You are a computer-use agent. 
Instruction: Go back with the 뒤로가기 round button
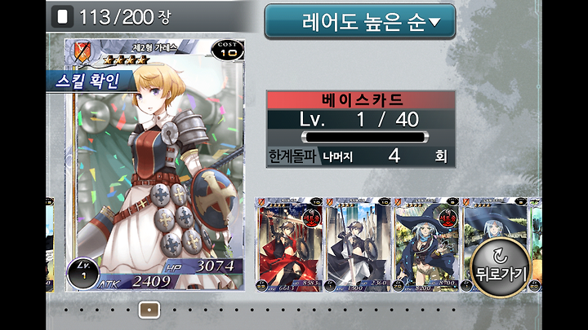501,267
